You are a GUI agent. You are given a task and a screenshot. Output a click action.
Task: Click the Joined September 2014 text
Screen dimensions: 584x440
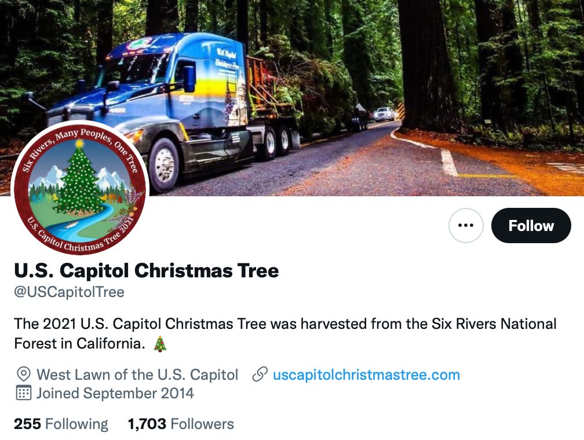(x=115, y=394)
